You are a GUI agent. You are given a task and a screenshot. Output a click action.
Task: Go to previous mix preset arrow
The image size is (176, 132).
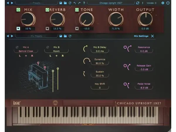point(8,36)
